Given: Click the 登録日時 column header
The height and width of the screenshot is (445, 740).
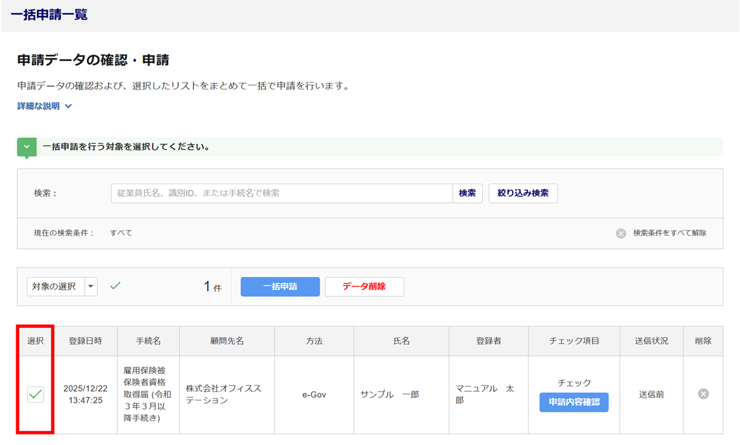Looking at the screenshot, I should coord(86,341).
